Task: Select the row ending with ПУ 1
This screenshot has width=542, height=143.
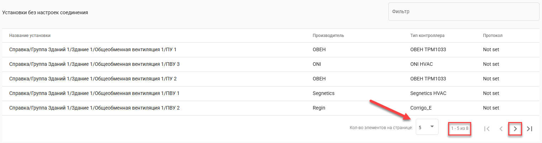Action: [93, 49]
